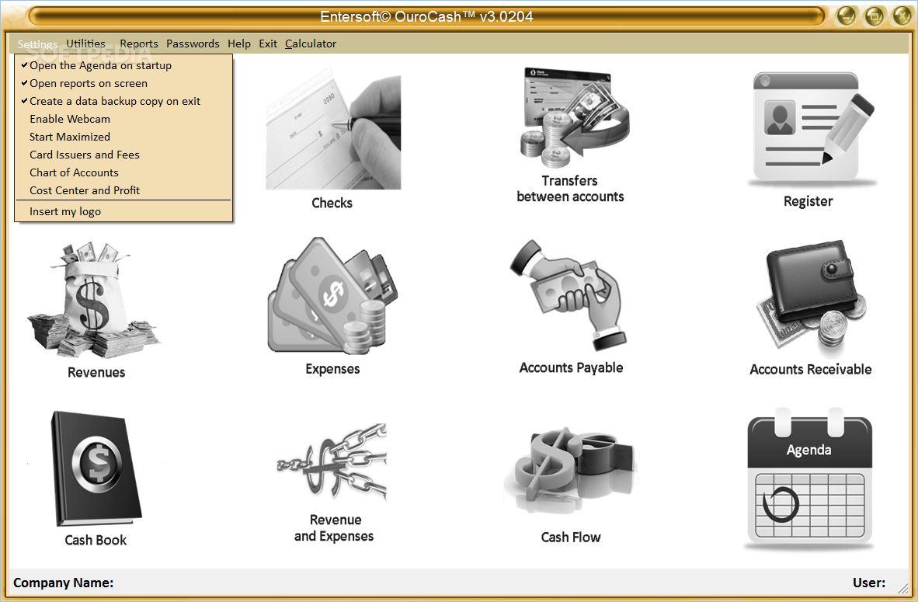The image size is (918, 602).
Task: Open the Reports menu
Action: click(x=139, y=43)
